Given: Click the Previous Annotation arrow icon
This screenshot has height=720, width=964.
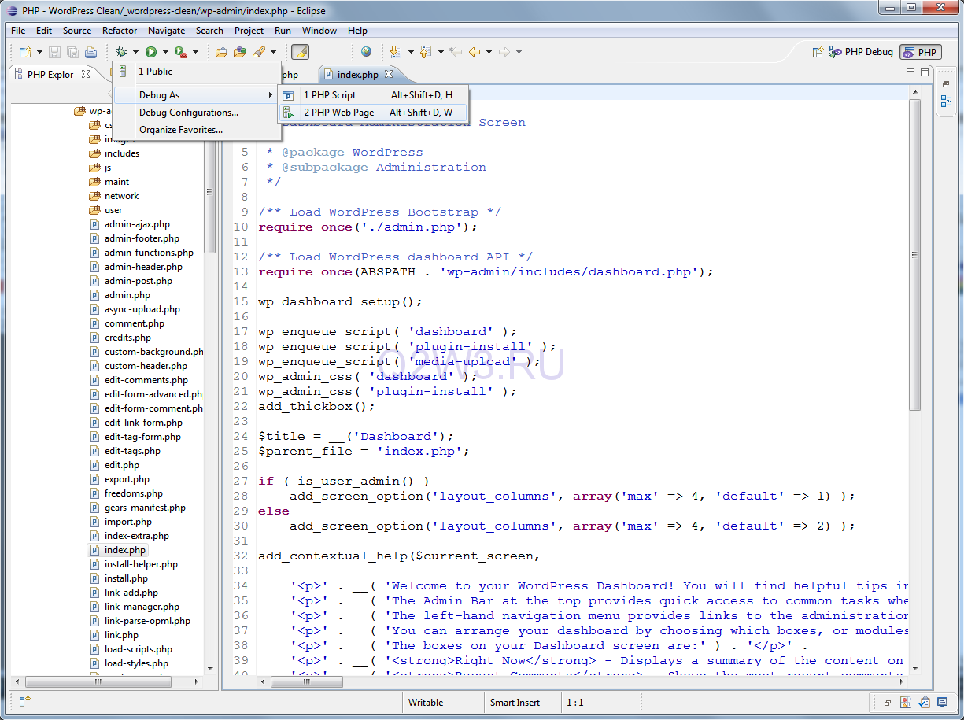Looking at the screenshot, I should tap(425, 53).
